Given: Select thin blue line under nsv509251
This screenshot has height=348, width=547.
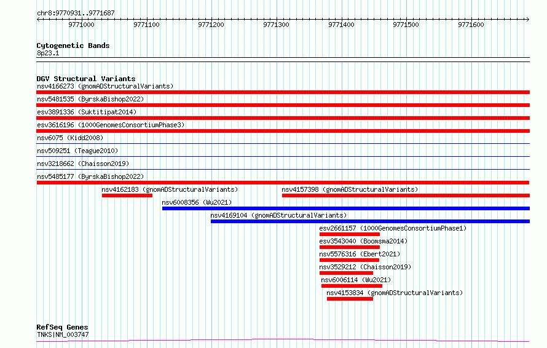Looking at the screenshot, I should point(283,156).
